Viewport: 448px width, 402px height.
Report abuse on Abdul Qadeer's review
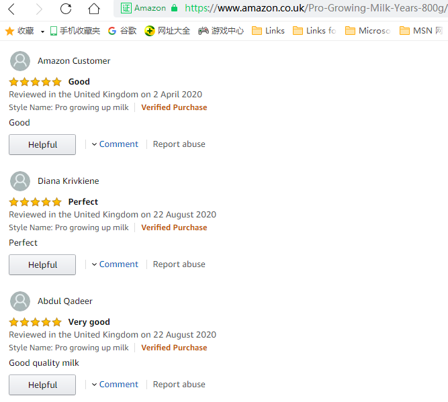[179, 385]
